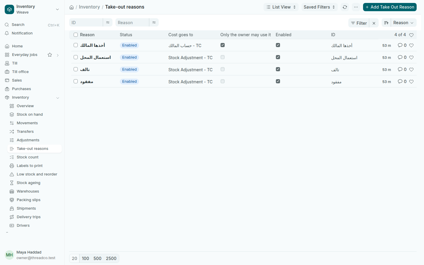Open Stock count in sidebar
The height and width of the screenshot is (265, 424).
coord(34,157)
